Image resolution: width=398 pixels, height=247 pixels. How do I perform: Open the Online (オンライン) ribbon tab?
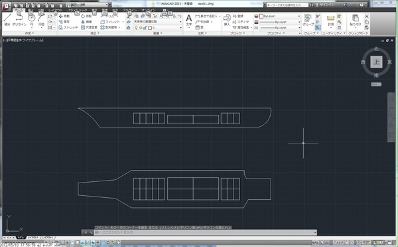149,10
